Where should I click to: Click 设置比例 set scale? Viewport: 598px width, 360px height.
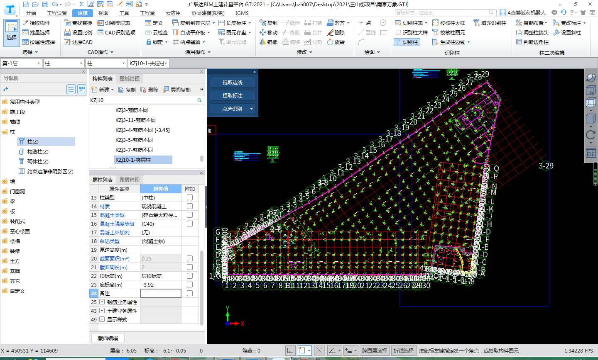(x=78, y=32)
